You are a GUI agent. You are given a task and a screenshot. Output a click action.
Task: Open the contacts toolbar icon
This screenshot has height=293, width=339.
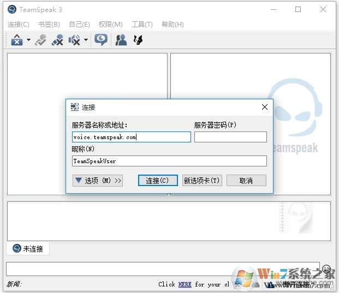click(x=121, y=40)
